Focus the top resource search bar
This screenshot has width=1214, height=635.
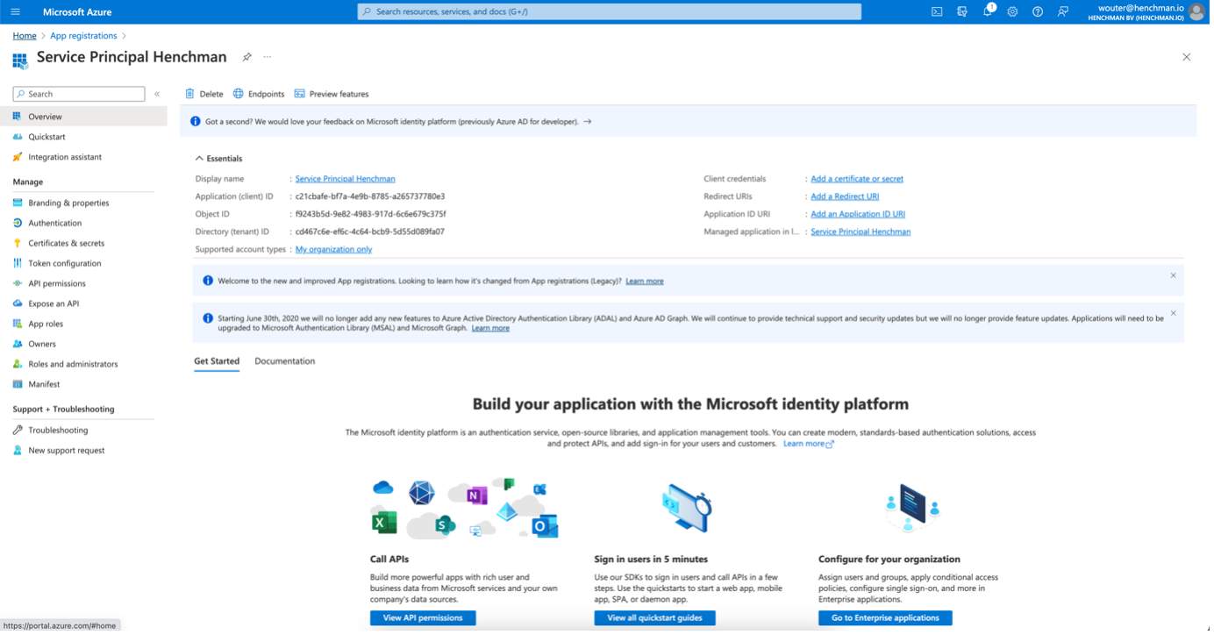tap(611, 12)
